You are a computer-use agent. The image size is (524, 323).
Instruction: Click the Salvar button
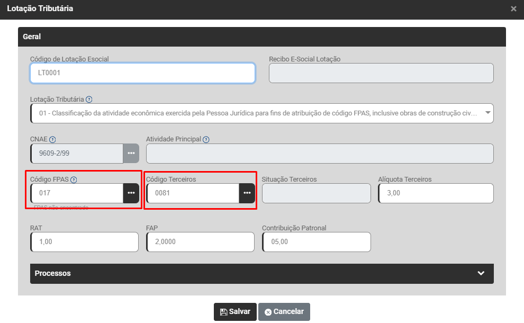(x=235, y=312)
